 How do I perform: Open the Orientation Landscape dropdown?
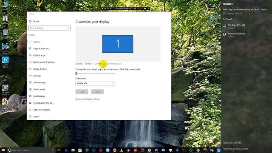[95, 83]
